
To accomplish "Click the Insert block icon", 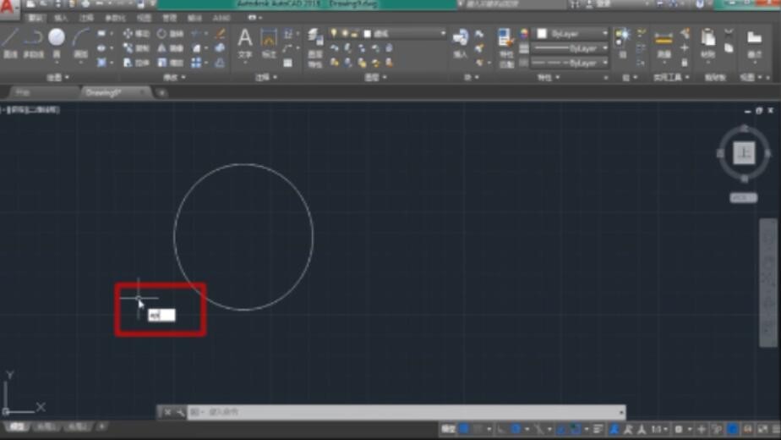I will tap(460, 41).
